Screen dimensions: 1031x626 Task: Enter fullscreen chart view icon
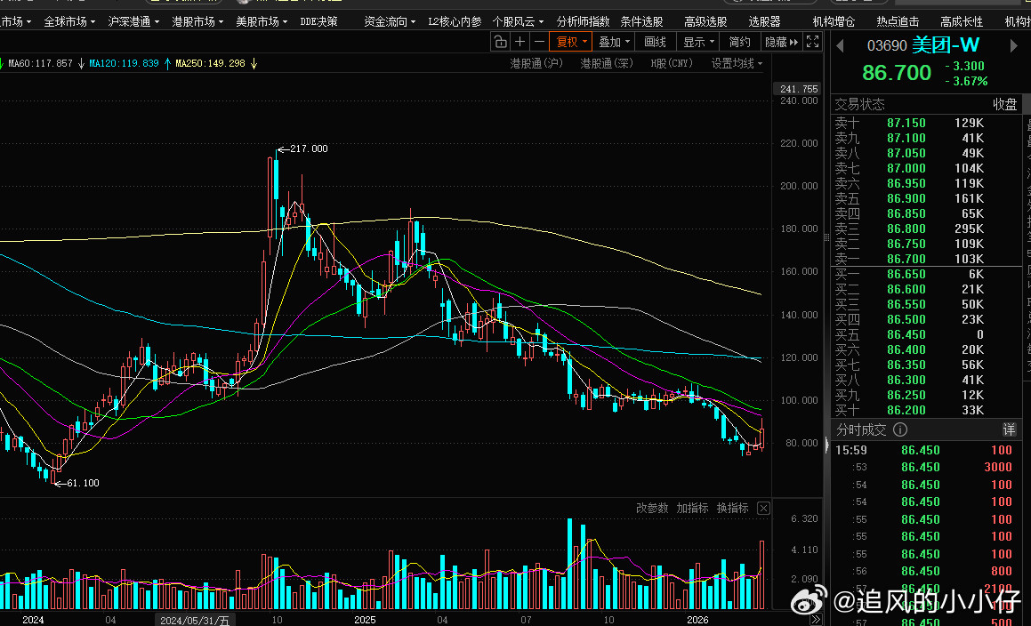[x=812, y=42]
